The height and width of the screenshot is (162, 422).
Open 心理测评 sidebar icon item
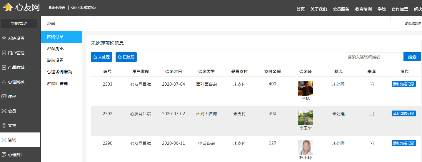(x=4, y=155)
